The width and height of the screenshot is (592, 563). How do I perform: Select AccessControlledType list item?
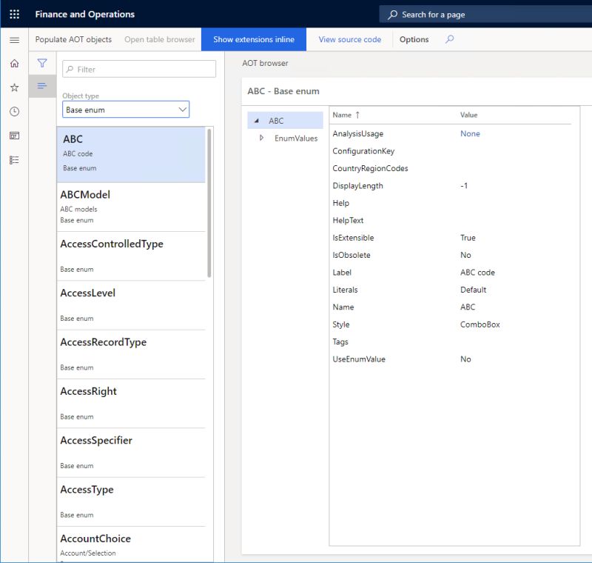tap(131, 256)
